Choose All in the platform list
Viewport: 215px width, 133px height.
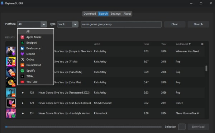click(x=35, y=32)
